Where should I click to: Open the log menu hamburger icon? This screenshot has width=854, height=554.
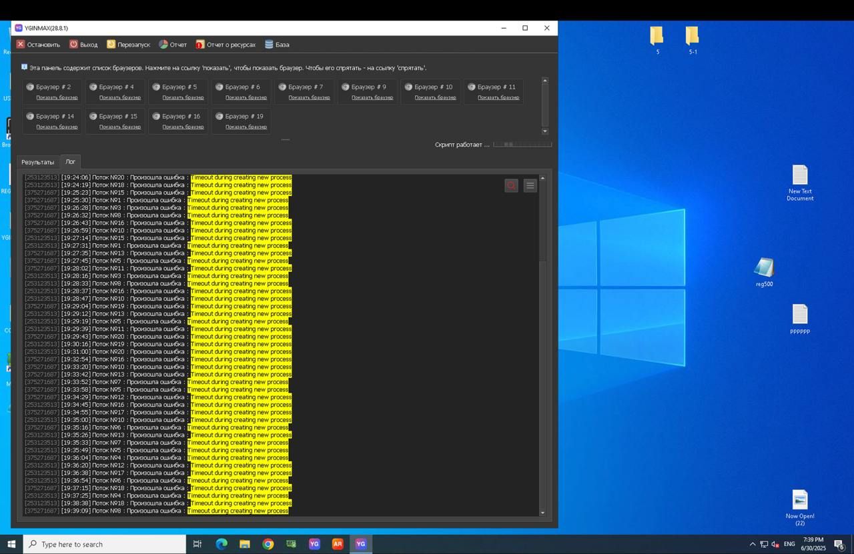(530, 185)
